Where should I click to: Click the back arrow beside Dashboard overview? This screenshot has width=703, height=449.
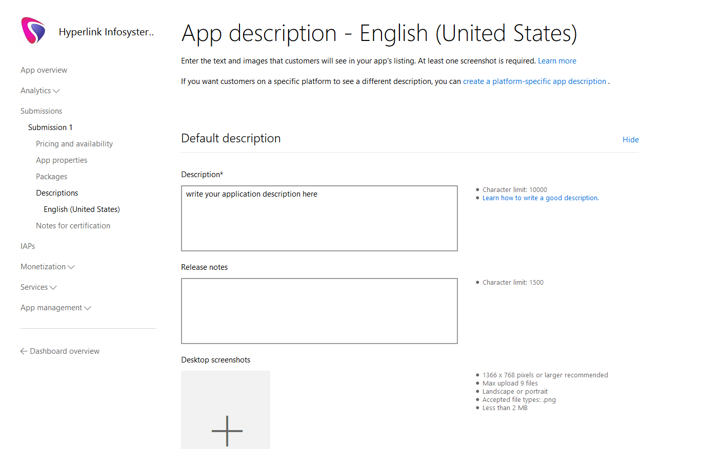[x=24, y=351]
